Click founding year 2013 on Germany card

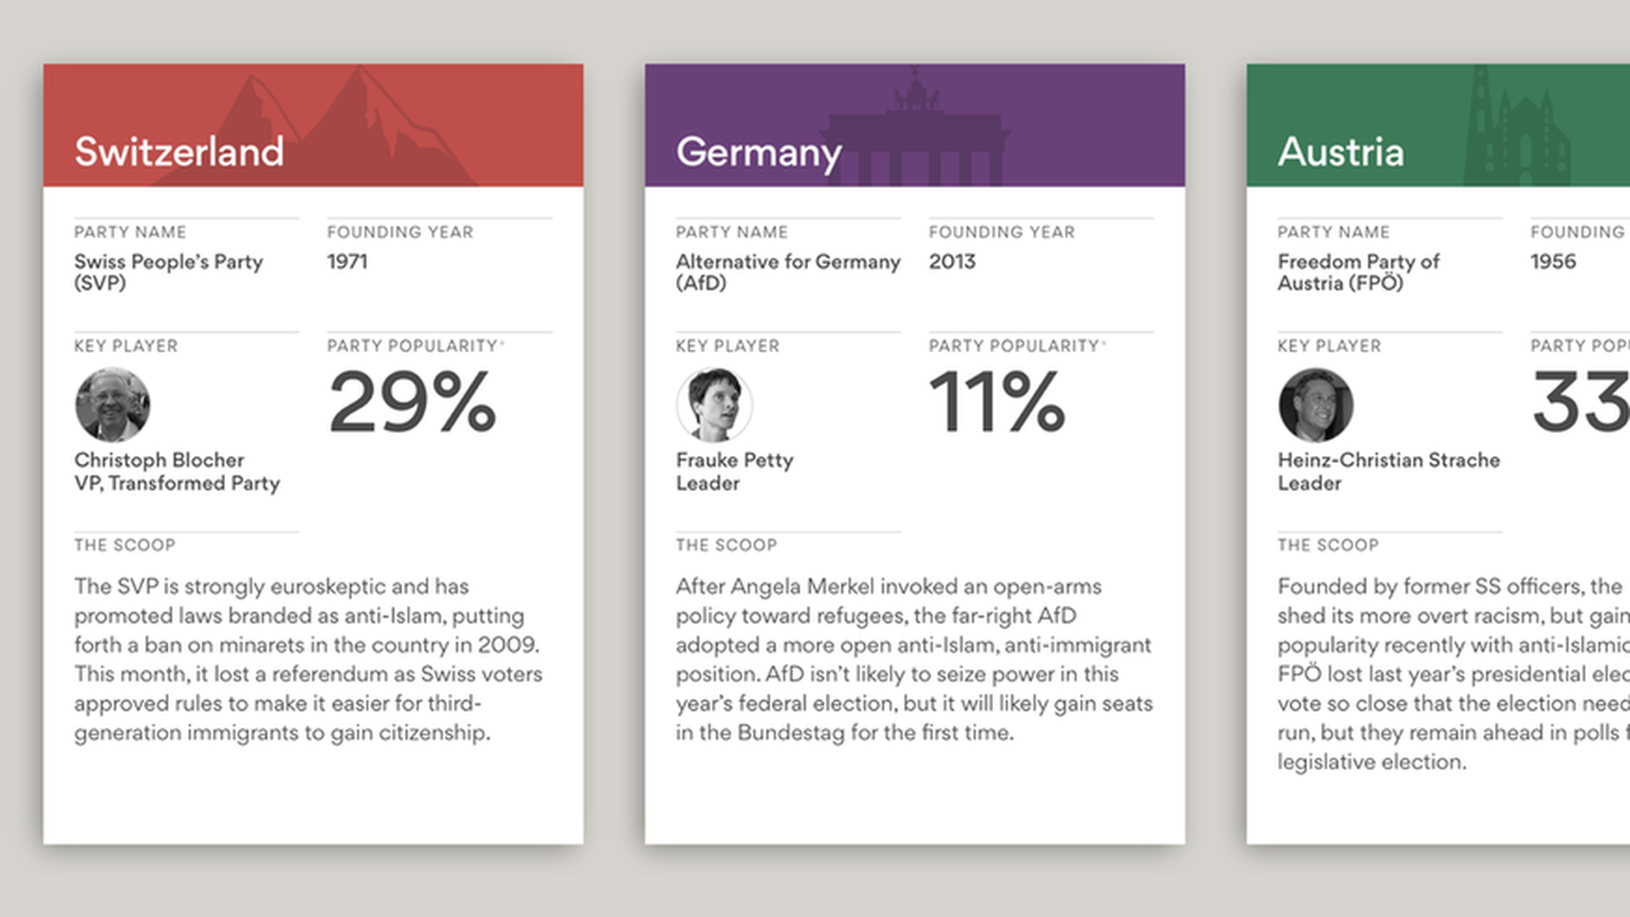coord(952,262)
